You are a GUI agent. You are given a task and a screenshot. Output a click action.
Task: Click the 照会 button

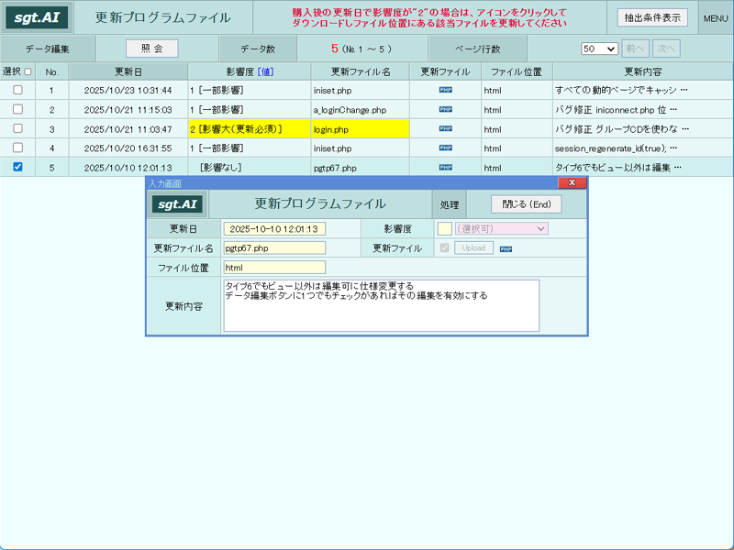tap(151, 49)
